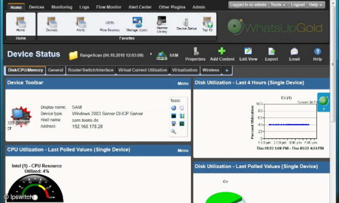The image size is (339, 203).
Task: Open the Monitor Library icon
Action: (162, 25)
